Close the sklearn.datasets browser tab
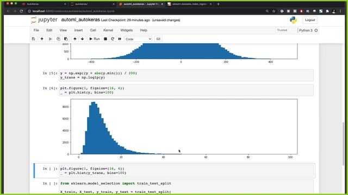348x195 pixels. 210,4
